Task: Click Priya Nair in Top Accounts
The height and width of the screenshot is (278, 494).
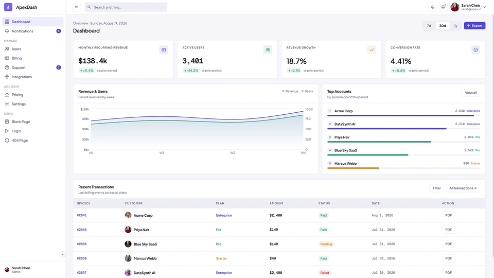Action: click(x=342, y=137)
